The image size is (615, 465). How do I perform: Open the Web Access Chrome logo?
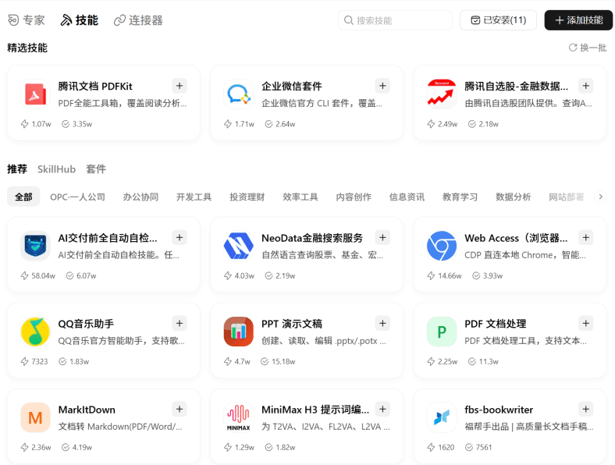[x=442, y=246]
